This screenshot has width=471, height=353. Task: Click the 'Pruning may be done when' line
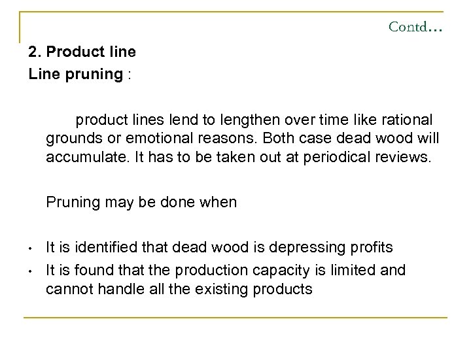pos(141,202)
